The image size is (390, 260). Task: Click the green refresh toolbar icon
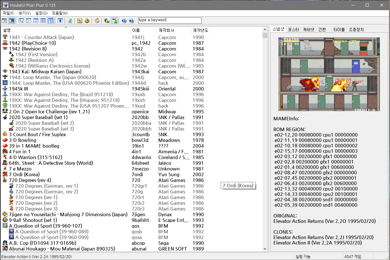[x=70, y=21]
